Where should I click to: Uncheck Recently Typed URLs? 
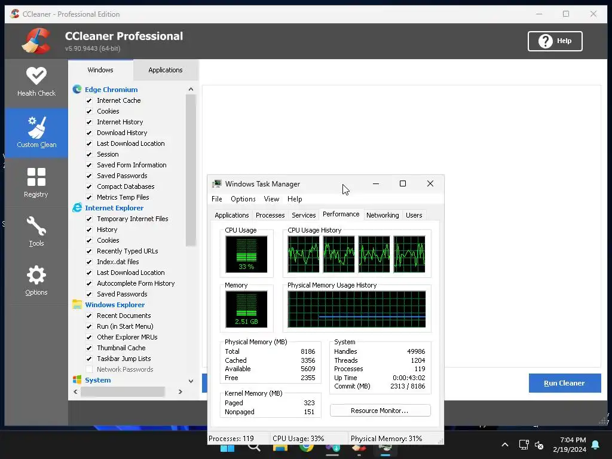(x=89, y=251)
